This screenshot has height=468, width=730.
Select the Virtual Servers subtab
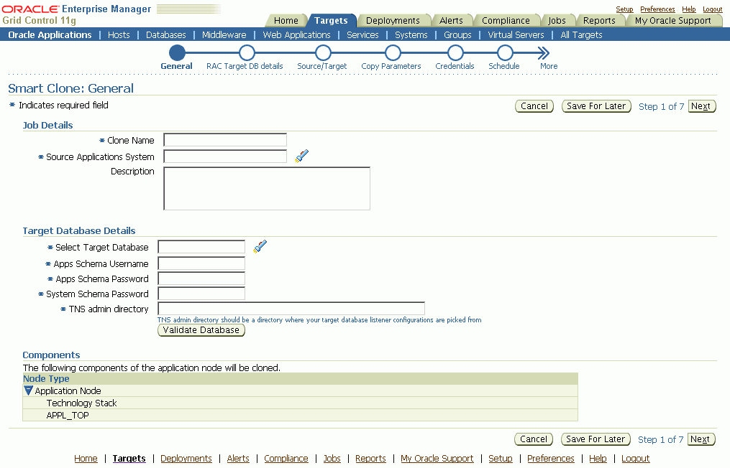(516, 35)
